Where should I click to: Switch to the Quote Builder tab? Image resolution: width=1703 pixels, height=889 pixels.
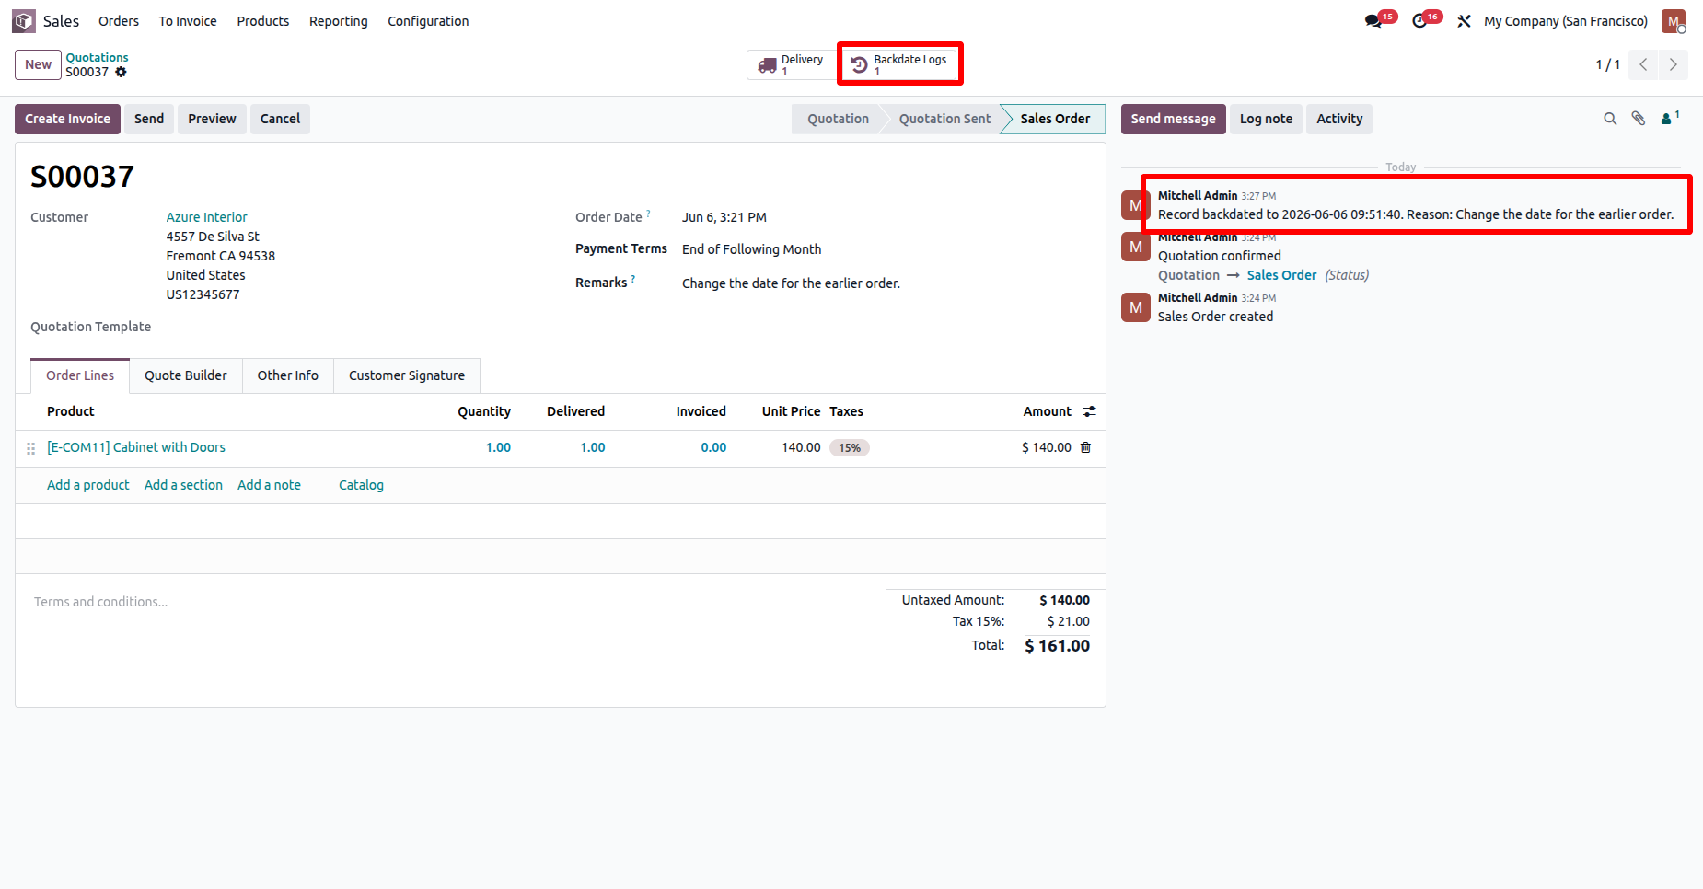(x=186, y=375)
